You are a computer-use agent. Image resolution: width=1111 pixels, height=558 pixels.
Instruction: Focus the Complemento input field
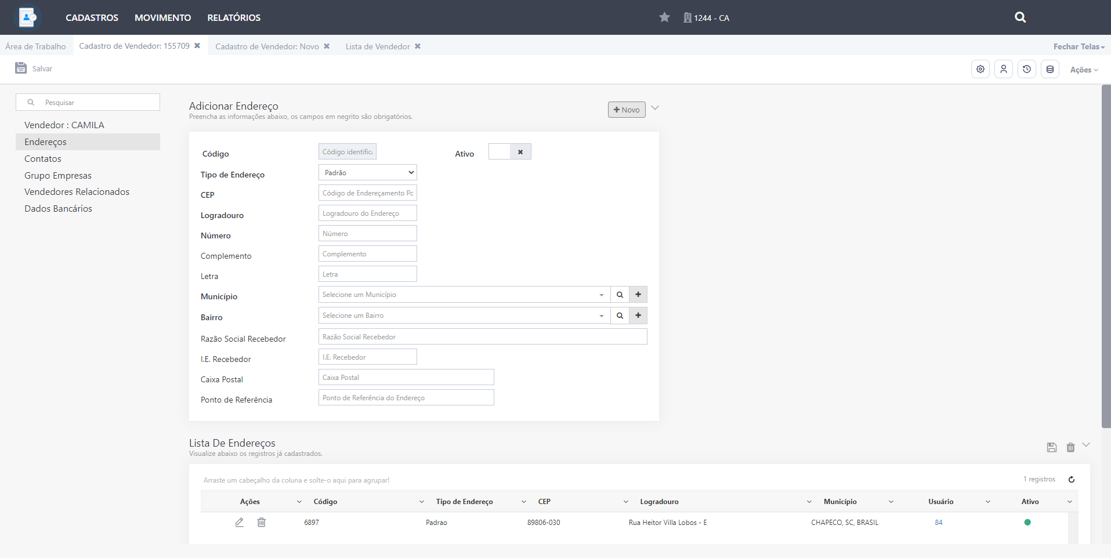coord(368,254)
